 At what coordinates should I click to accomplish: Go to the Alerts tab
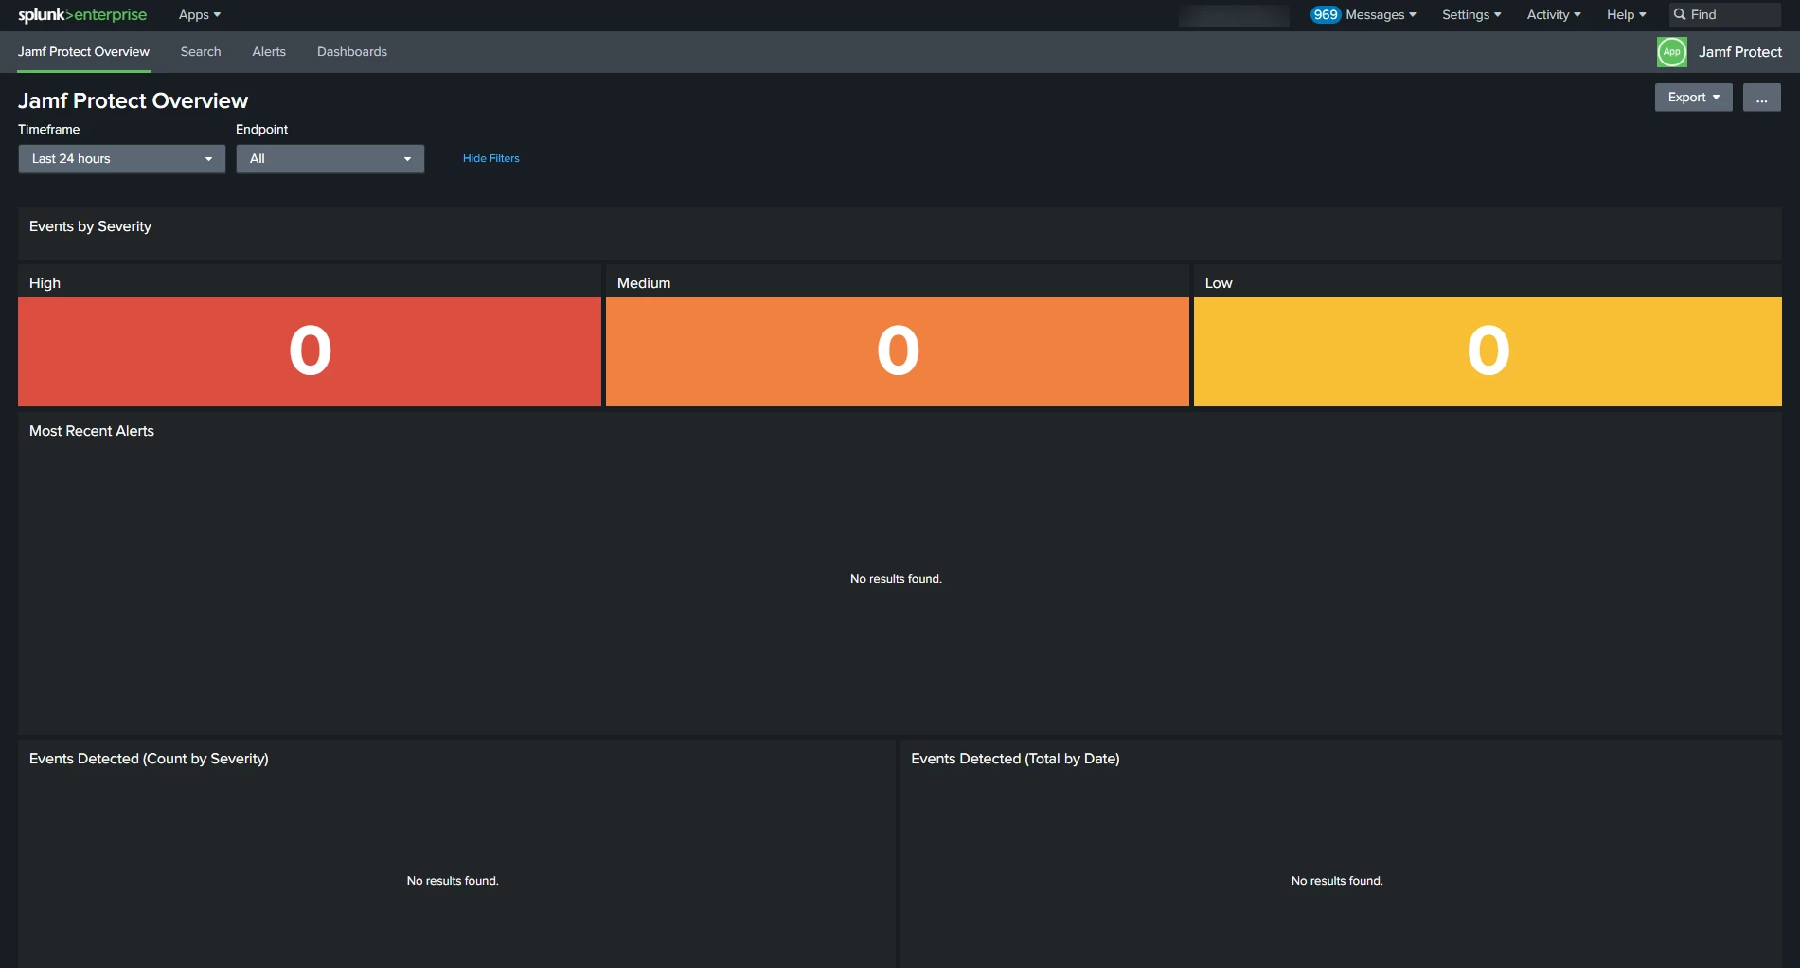(x=269, y=52)
